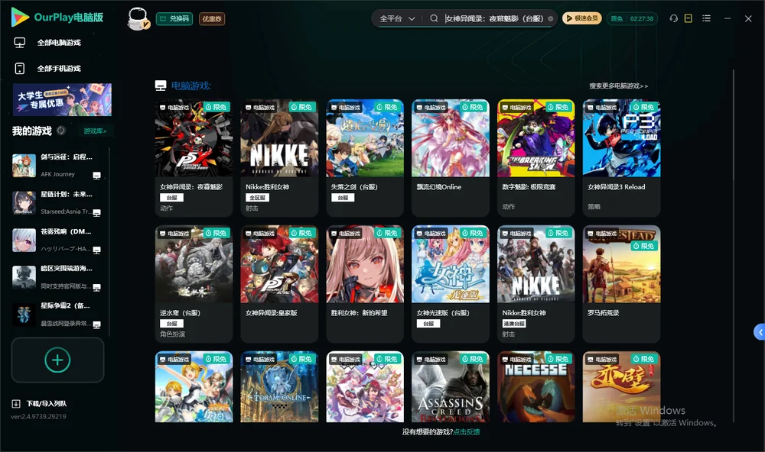
Task: Click the 限免 timer badge
Action: [632, 18]
